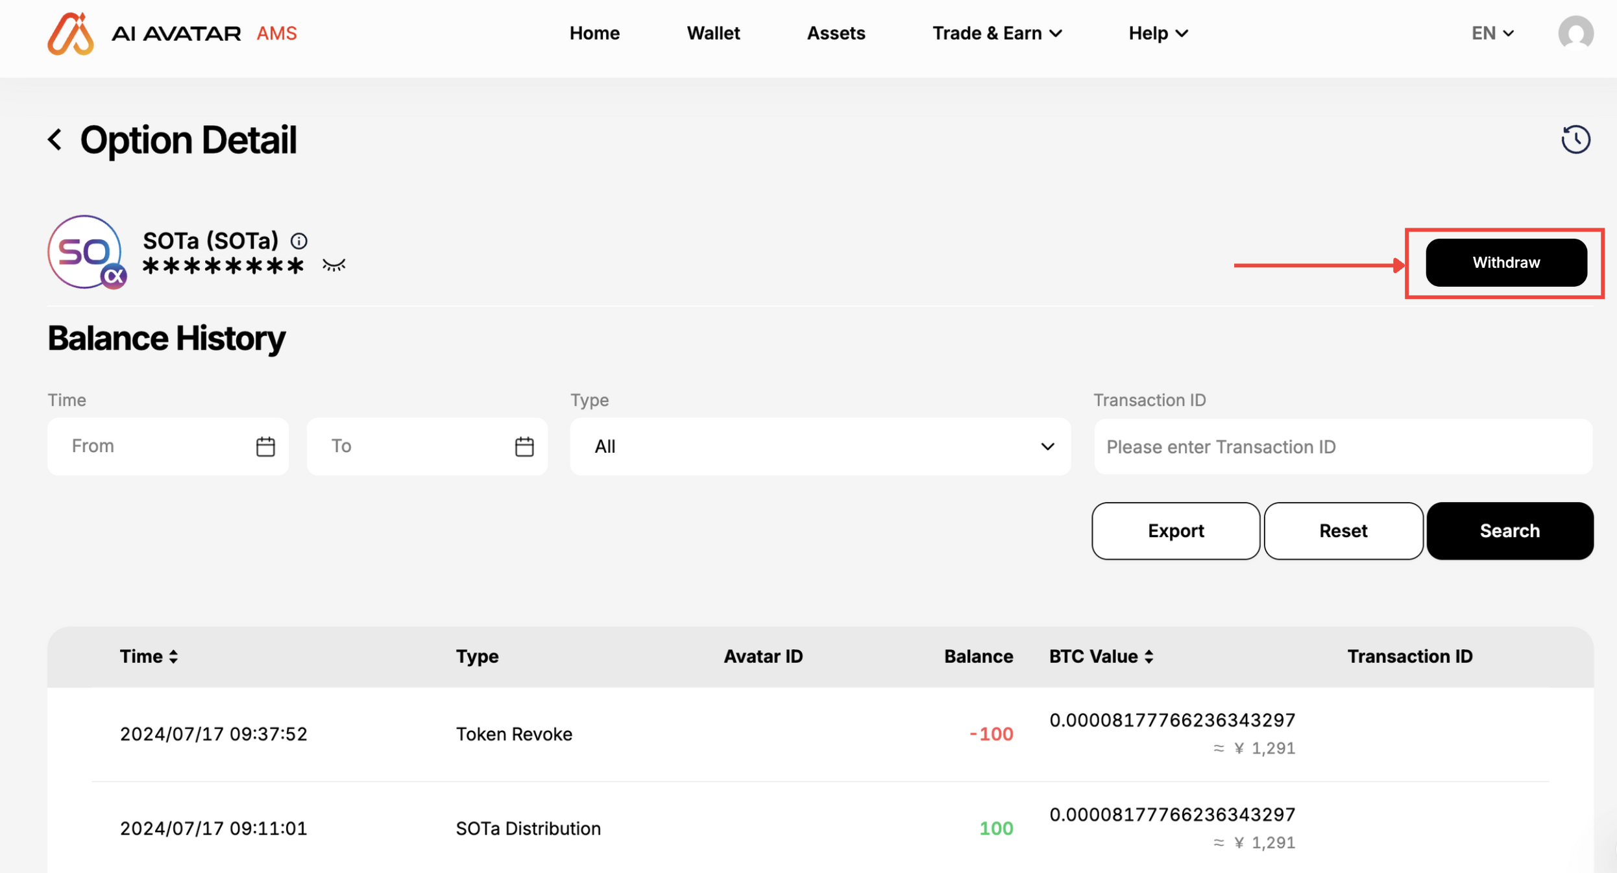Click the AI Avatar AMS logo

point(172,33)
